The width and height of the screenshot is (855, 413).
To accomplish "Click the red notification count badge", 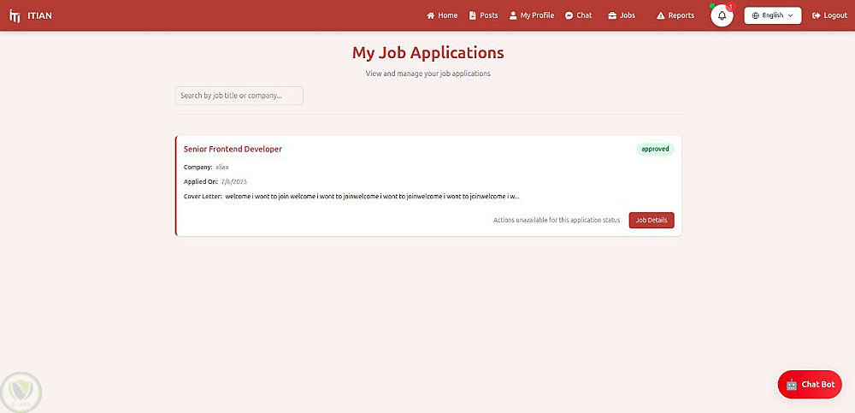I will pos(731,7).
